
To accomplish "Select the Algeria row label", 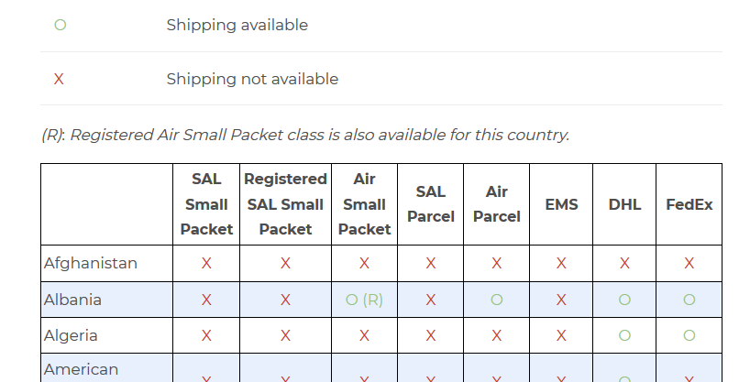I will [x=71, y=335].
